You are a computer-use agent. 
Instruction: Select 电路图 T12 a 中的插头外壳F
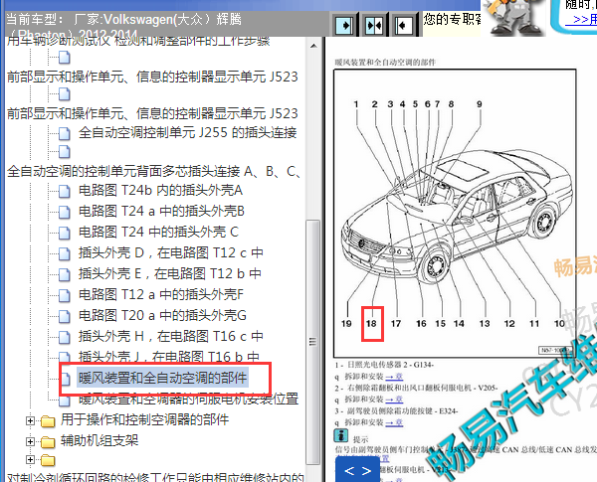click(x=160, y=294)
